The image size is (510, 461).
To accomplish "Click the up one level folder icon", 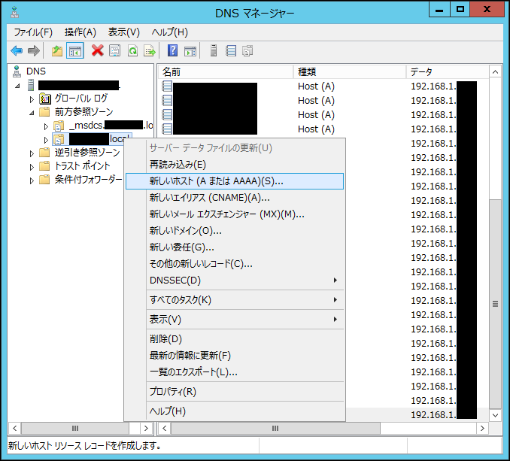I will [57, 51].
